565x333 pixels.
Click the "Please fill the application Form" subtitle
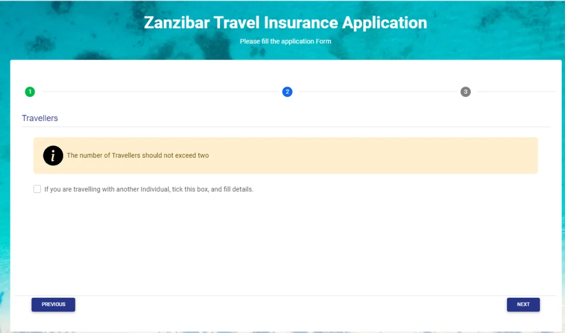coord(285,41)
